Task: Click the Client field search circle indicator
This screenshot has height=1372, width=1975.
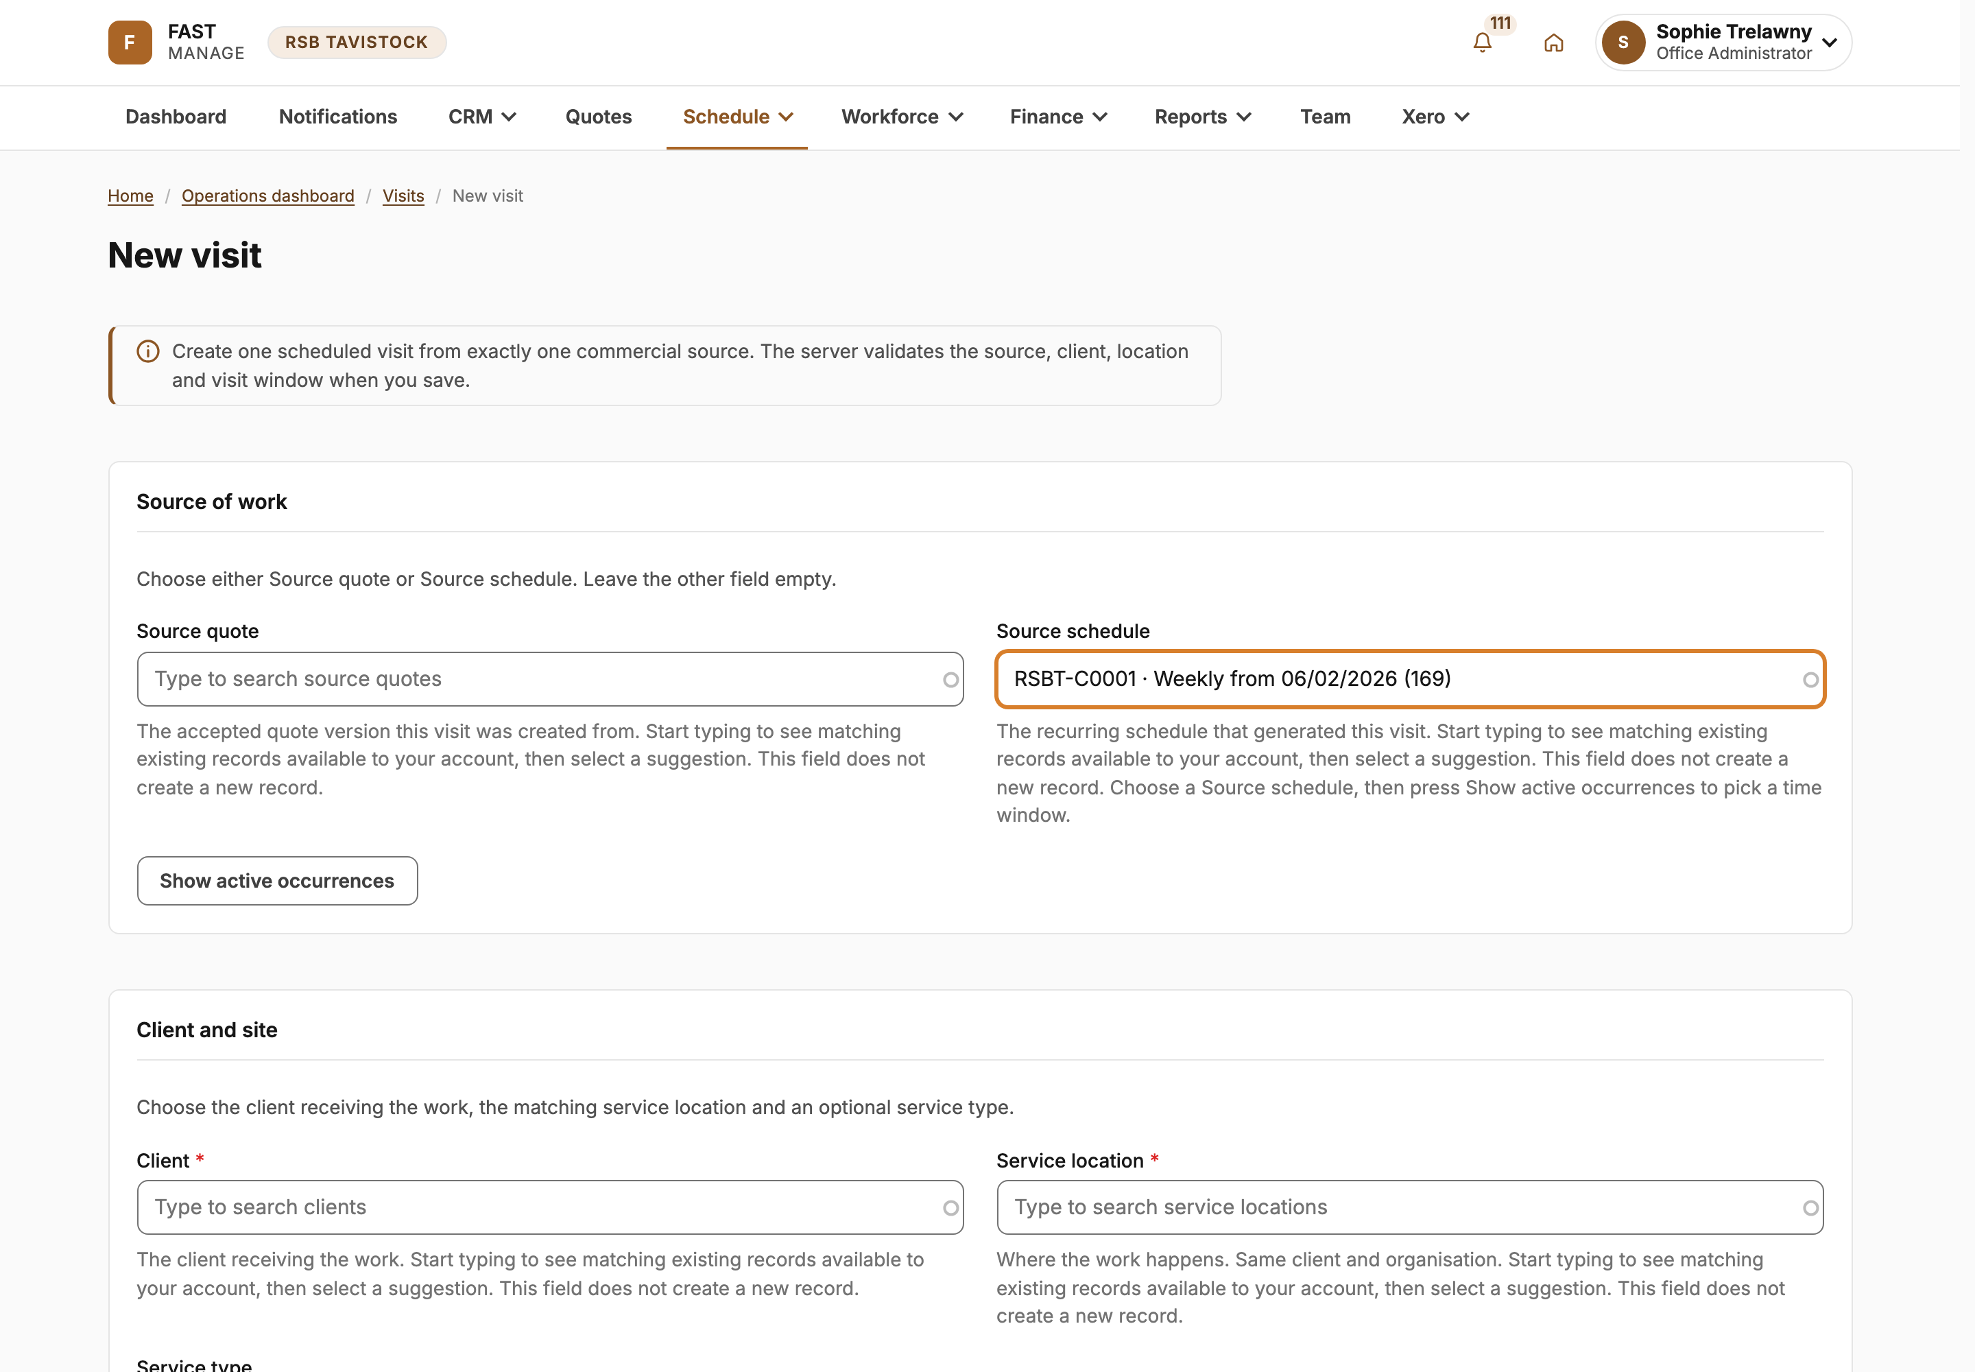Action: [x=950, y=1209]
